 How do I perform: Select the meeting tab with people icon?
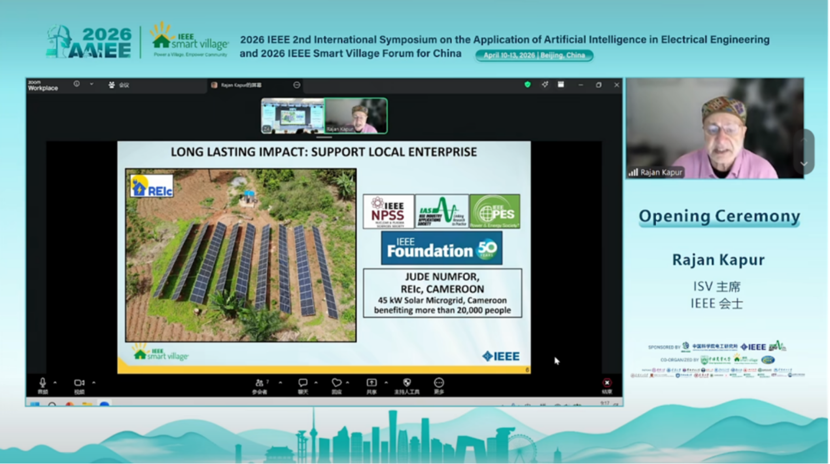pos(119,85)
